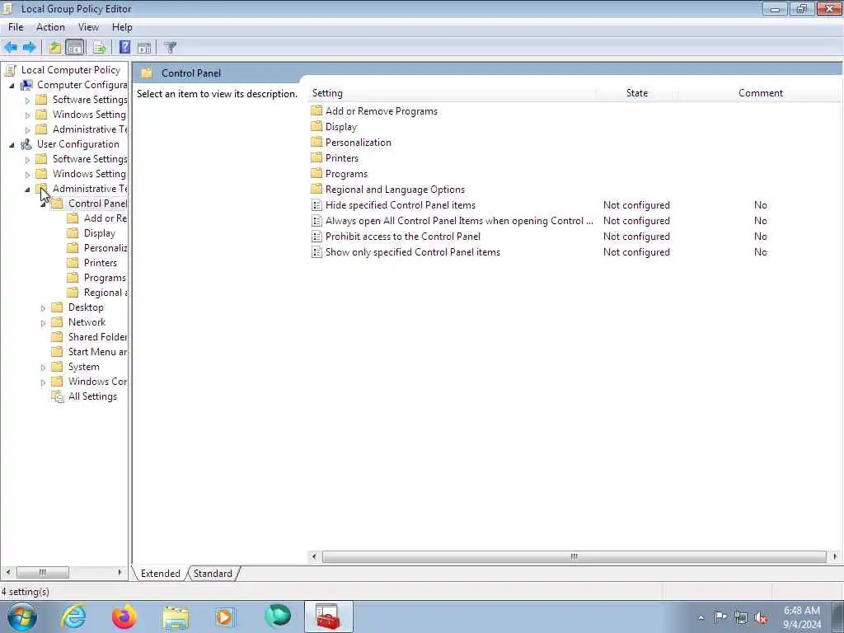The width and height of the screenshot is (844, 633).
Task: Click right arrow of settings list scrollbar
Action: click(835, 556)
